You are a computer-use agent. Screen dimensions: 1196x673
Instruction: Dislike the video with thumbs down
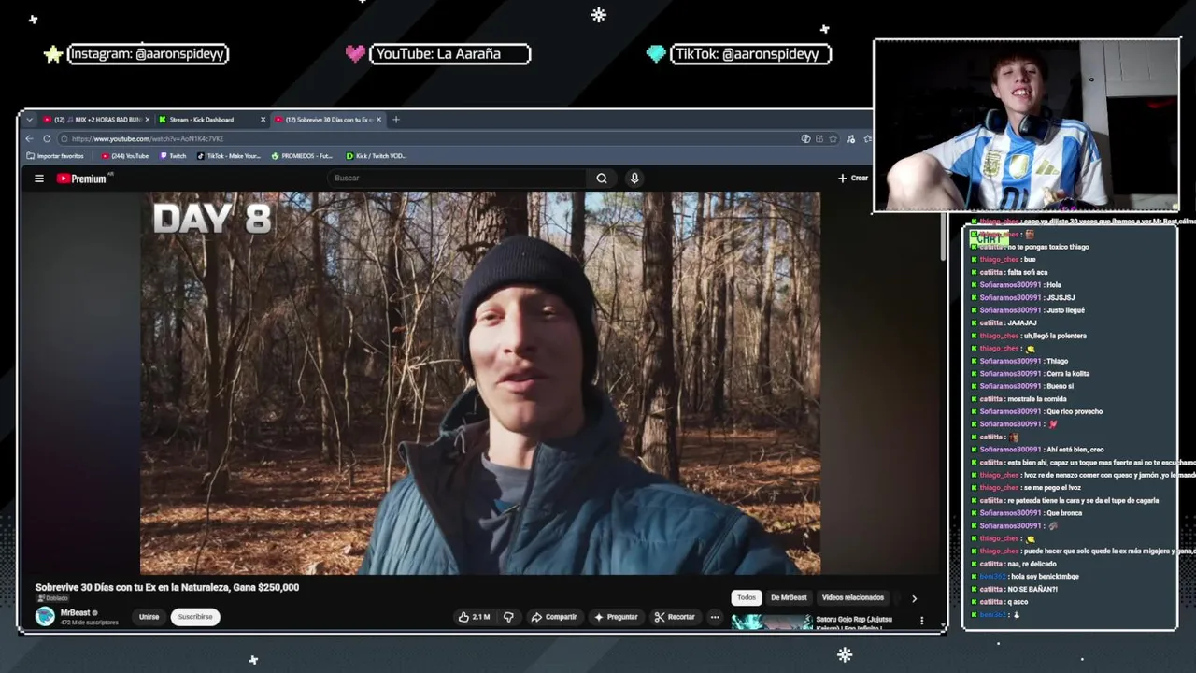click(x=508, y=617)
